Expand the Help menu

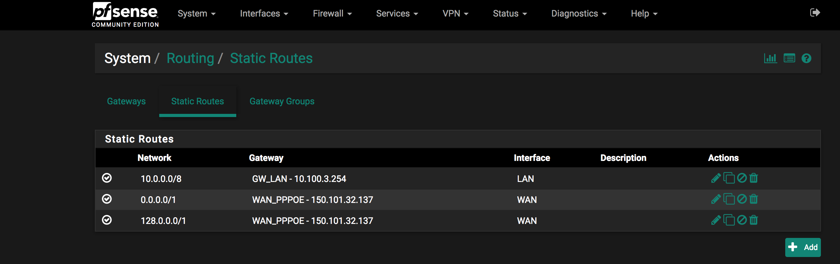(644, 14)
